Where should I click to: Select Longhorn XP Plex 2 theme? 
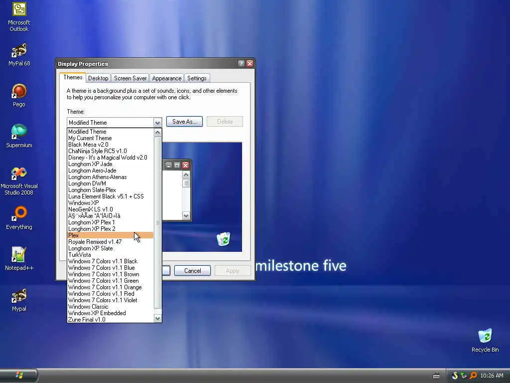coord(110,228)
